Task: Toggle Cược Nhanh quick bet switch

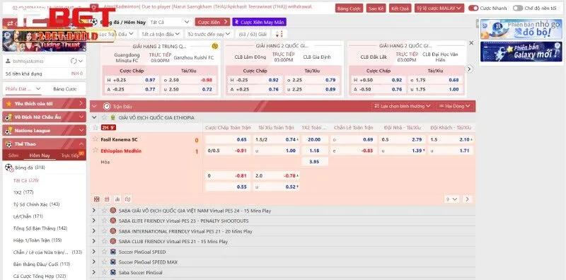Action: click(473, 8)
